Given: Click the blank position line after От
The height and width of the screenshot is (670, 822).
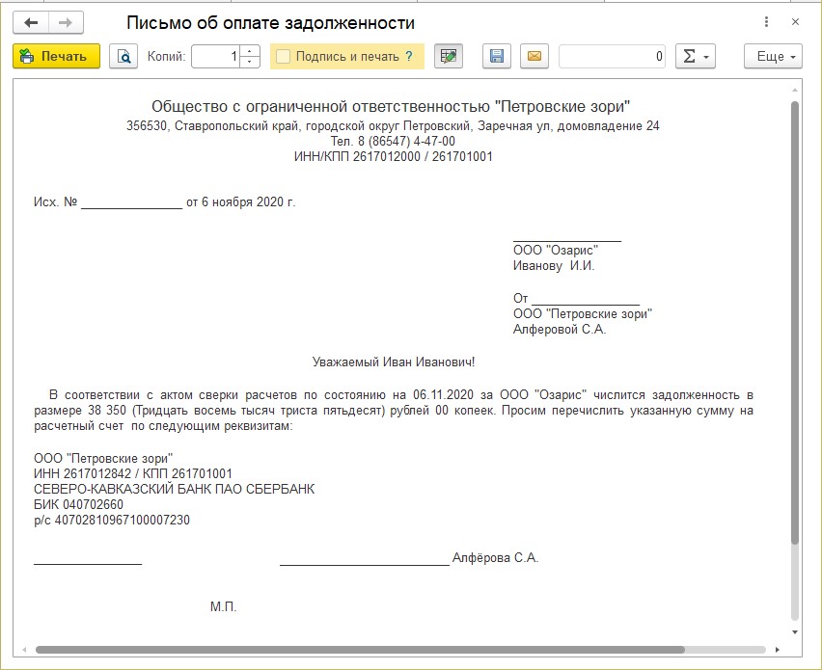Looking at the screenshot, I should [586, 299].
